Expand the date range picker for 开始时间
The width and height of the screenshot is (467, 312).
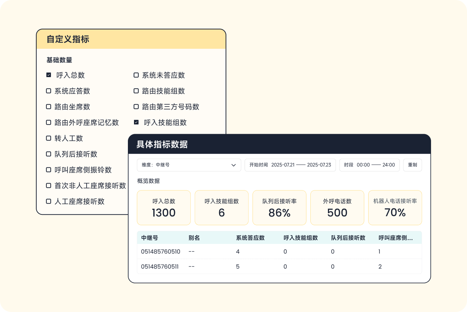[x=290, y=165]
